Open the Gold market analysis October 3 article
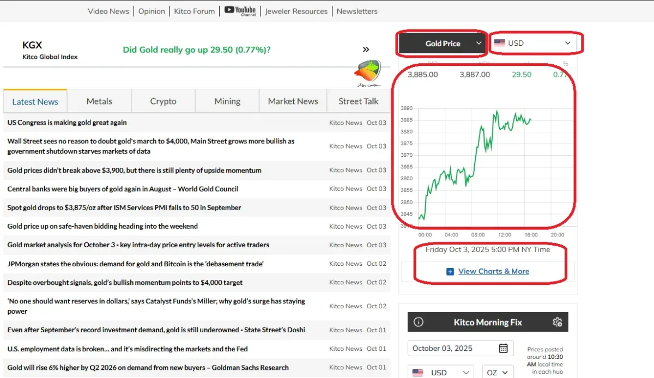 (138, 245)
